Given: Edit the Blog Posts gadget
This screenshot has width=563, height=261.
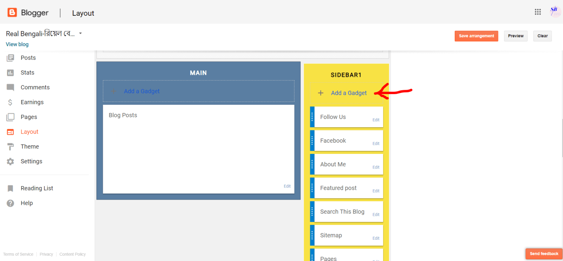Looking at the screenshot, I should 287,186.
